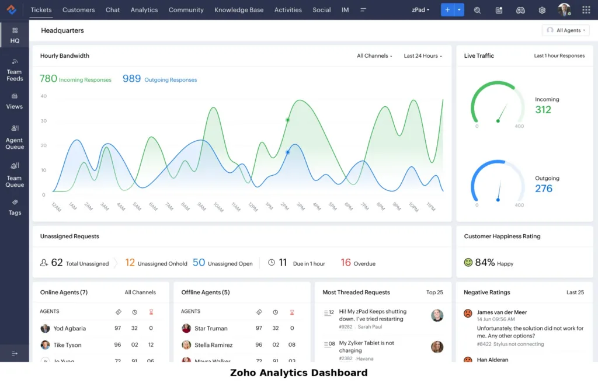Viewport: 598px width, 383px height.
Task: Click Sarah Paul's avatar in threaded requests
Action: coord(437,315)
